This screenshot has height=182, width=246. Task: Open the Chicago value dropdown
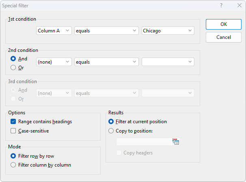click(168, 31)
